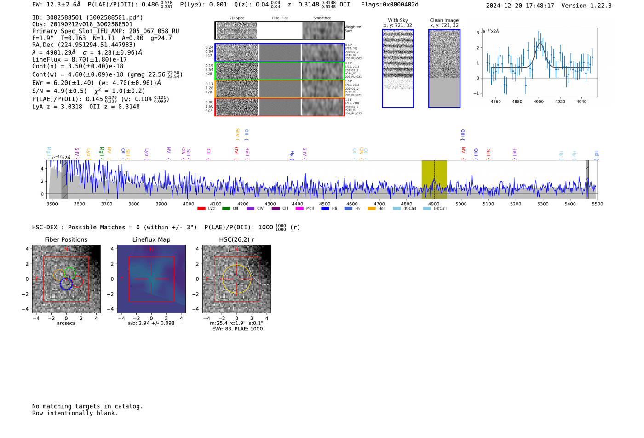Click the hatched gray region near 3540
Viewport: 644px width, 438px height.
point(64,180)
